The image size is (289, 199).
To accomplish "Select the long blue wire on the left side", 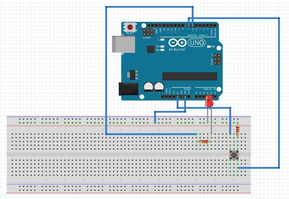I will click(106, 70).
